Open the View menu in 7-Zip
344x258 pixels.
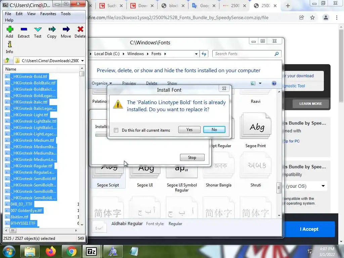(31, 13)
